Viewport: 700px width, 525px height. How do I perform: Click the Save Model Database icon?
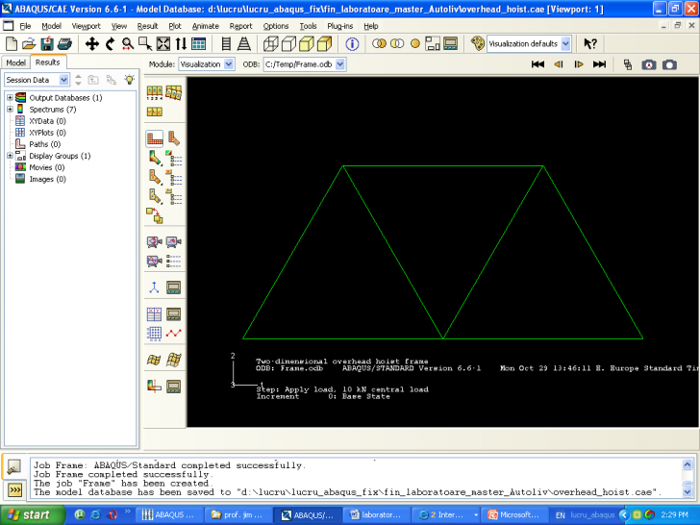[46, 43]
